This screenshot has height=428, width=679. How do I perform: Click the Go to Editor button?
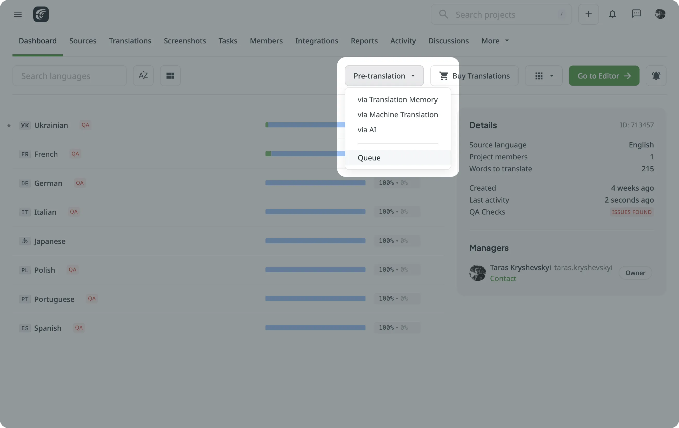coord(604,76)
